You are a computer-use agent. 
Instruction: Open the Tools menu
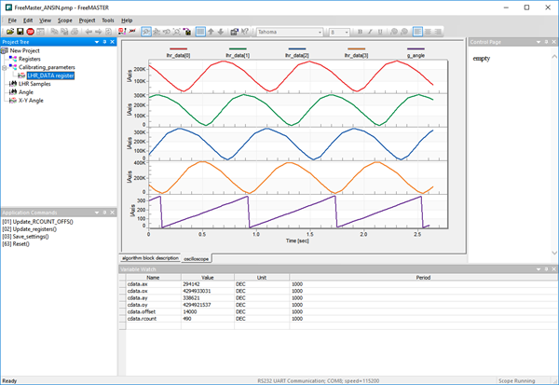[108, 21]
